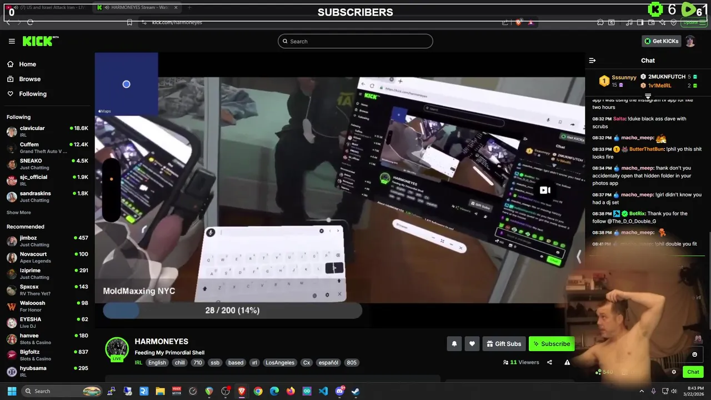Click the Get KICKs button
Viewport: 711px width, 400px height.
661,41
